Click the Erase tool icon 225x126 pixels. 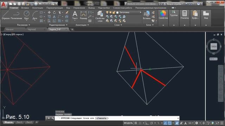67,13
